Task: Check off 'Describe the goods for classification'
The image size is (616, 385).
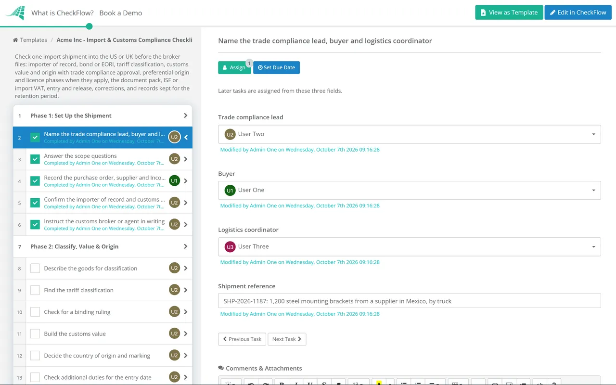Action: tap(35, 268)
